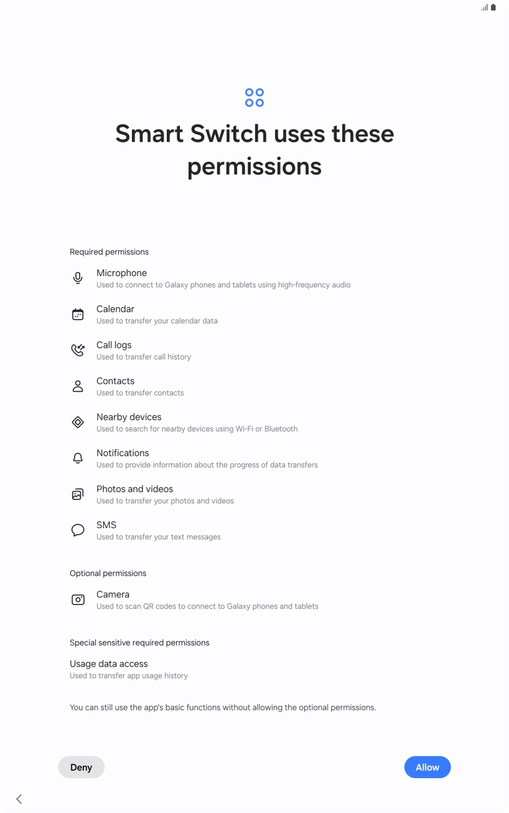Tap the Smart Switch four-circle logo
The height and width of the screenshot is (813, 509).
pos(254,98)
